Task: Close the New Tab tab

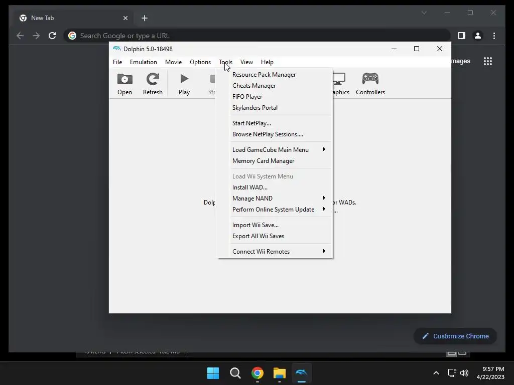Action: pos(125,18)
